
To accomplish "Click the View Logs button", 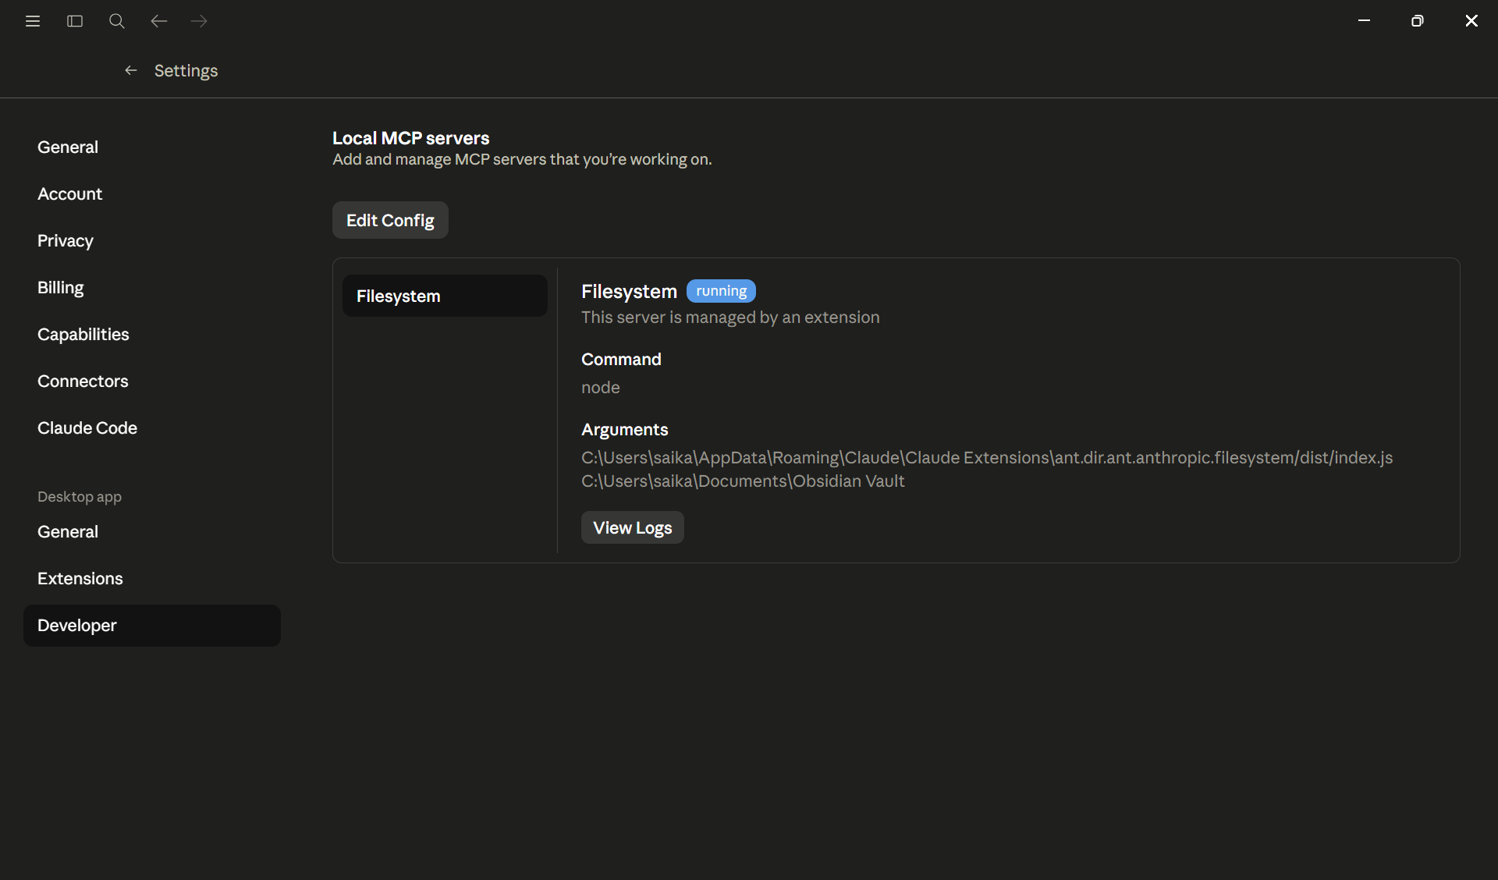I will (632, 527).
